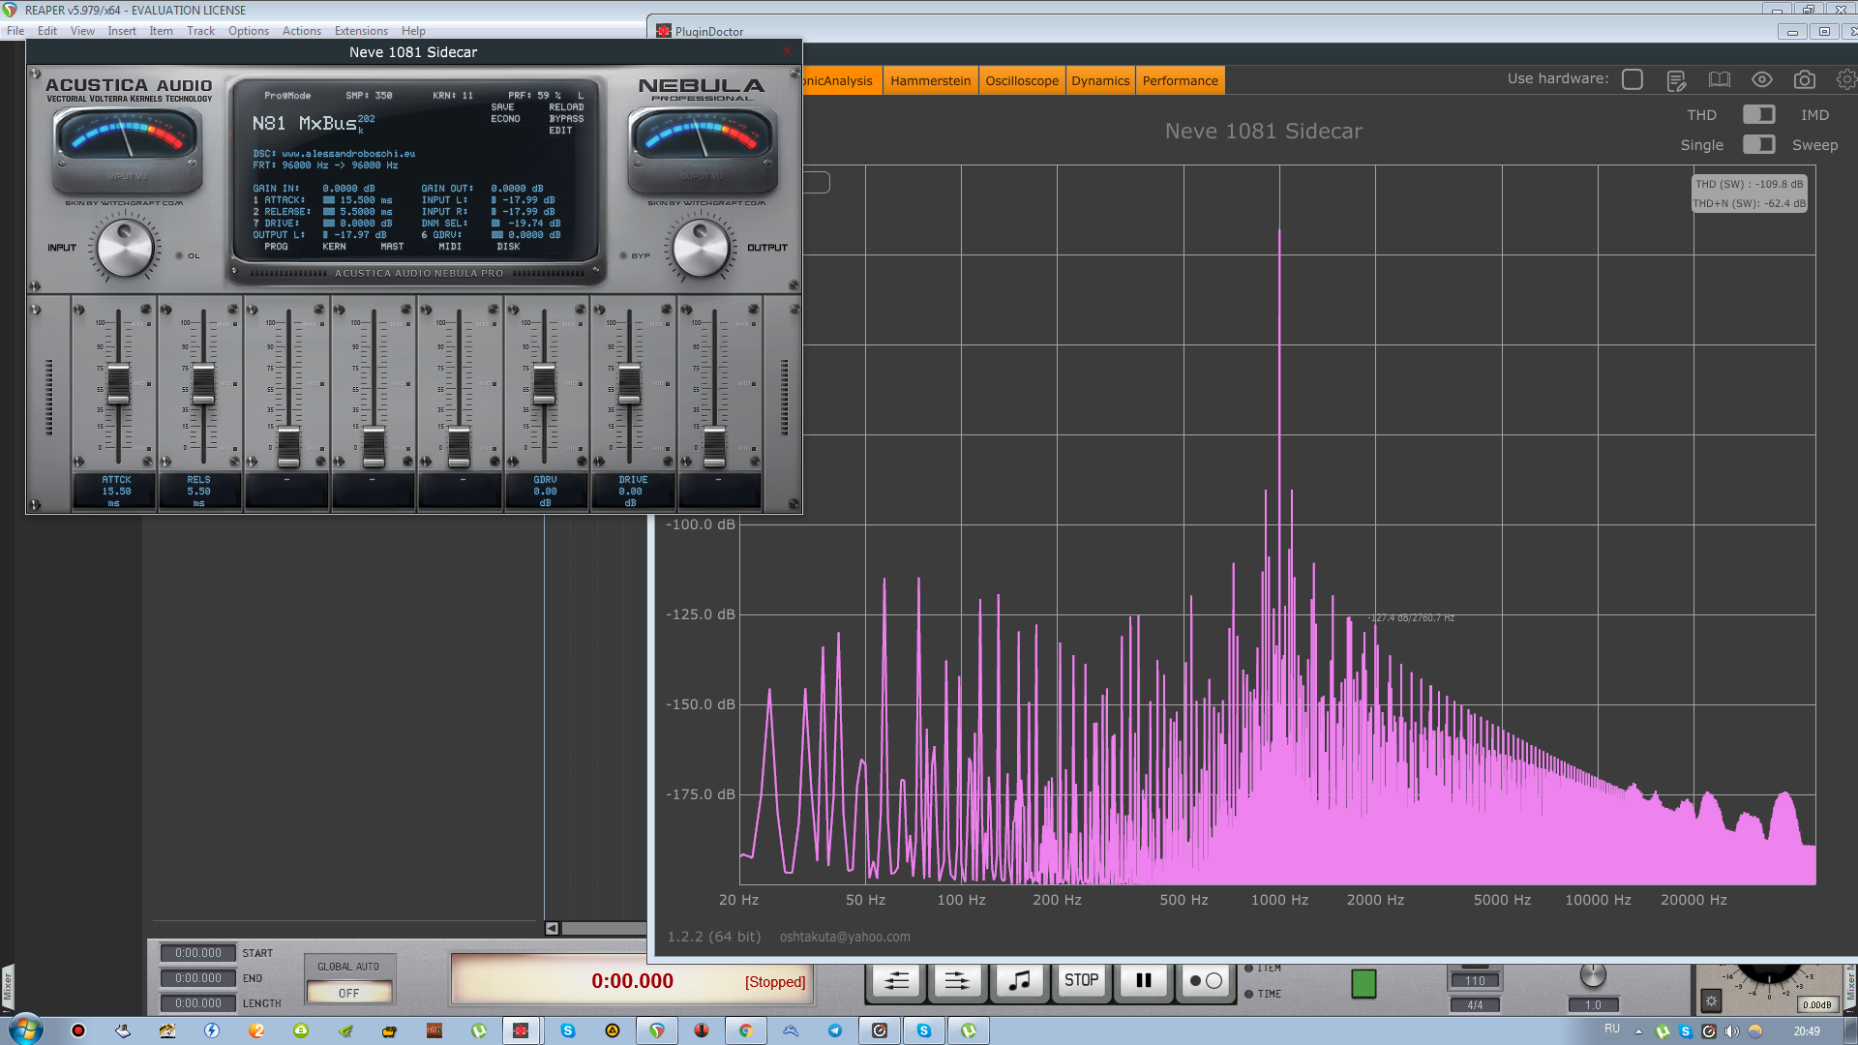The height and width of the screenshot is (1045, 1858).
Task: Open the Global Auto OFF dropdown
Action: tap(348, 993)
